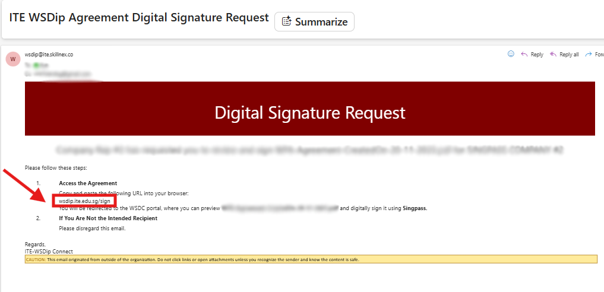Open the emoji reaction picker

click(511, 54)
